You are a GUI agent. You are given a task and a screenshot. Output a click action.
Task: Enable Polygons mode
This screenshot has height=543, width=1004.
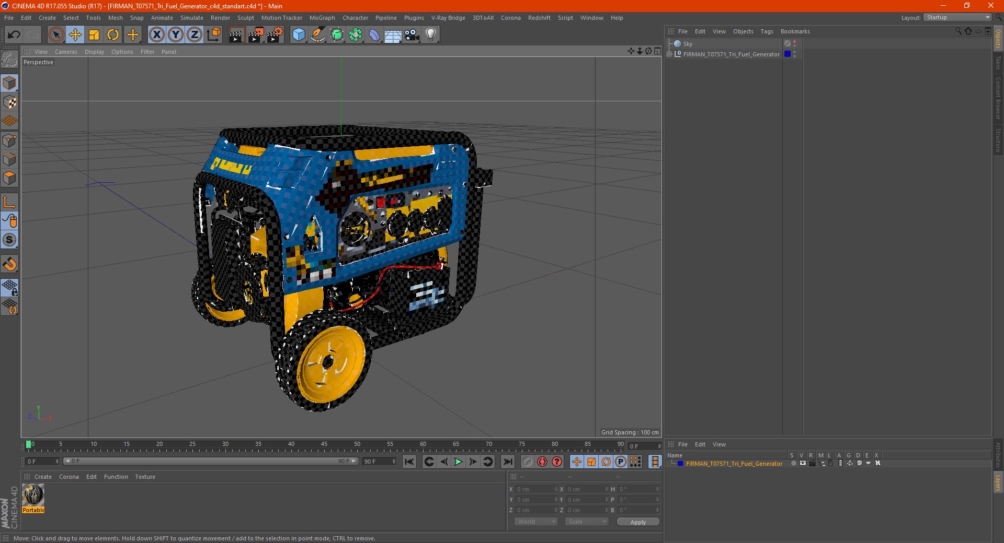pyautogui.click(x=9, y=178)
